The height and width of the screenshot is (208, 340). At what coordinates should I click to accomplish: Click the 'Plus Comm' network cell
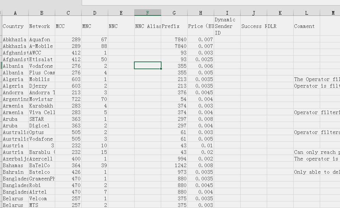click(x=42, y=73)
